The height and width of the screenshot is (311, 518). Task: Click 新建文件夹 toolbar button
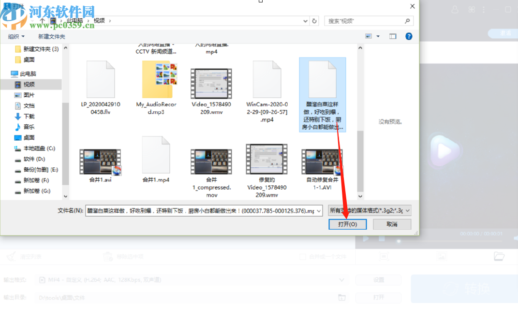click(x=52, y=36)
